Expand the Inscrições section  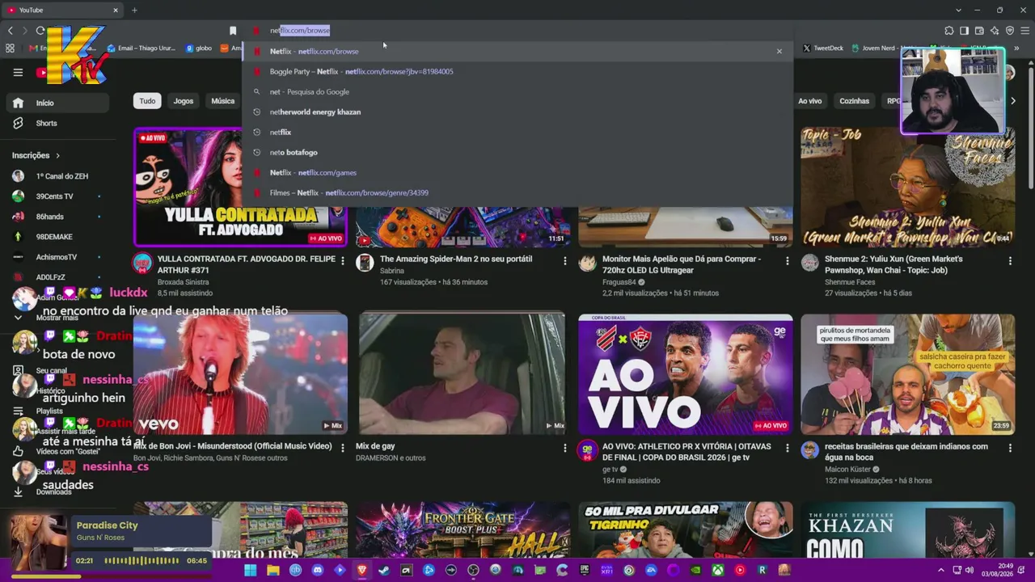point(36,155)
